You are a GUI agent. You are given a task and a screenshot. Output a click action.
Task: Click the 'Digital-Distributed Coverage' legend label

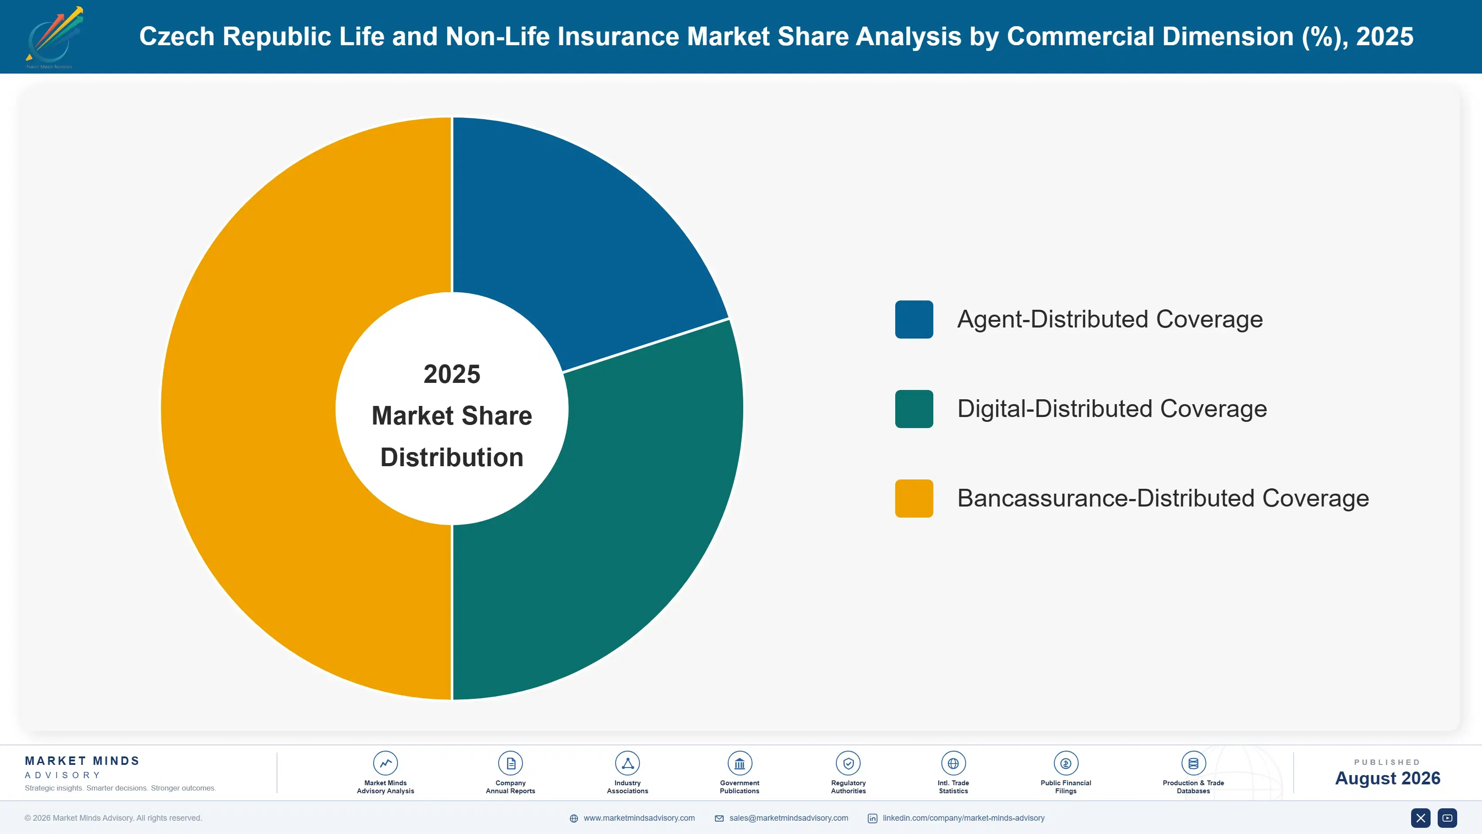click(x=1112, y=409)
